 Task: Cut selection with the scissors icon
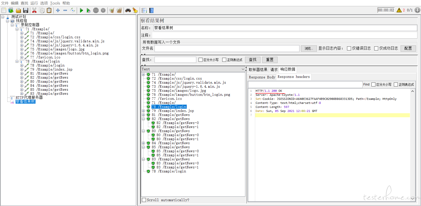(34, 10)
